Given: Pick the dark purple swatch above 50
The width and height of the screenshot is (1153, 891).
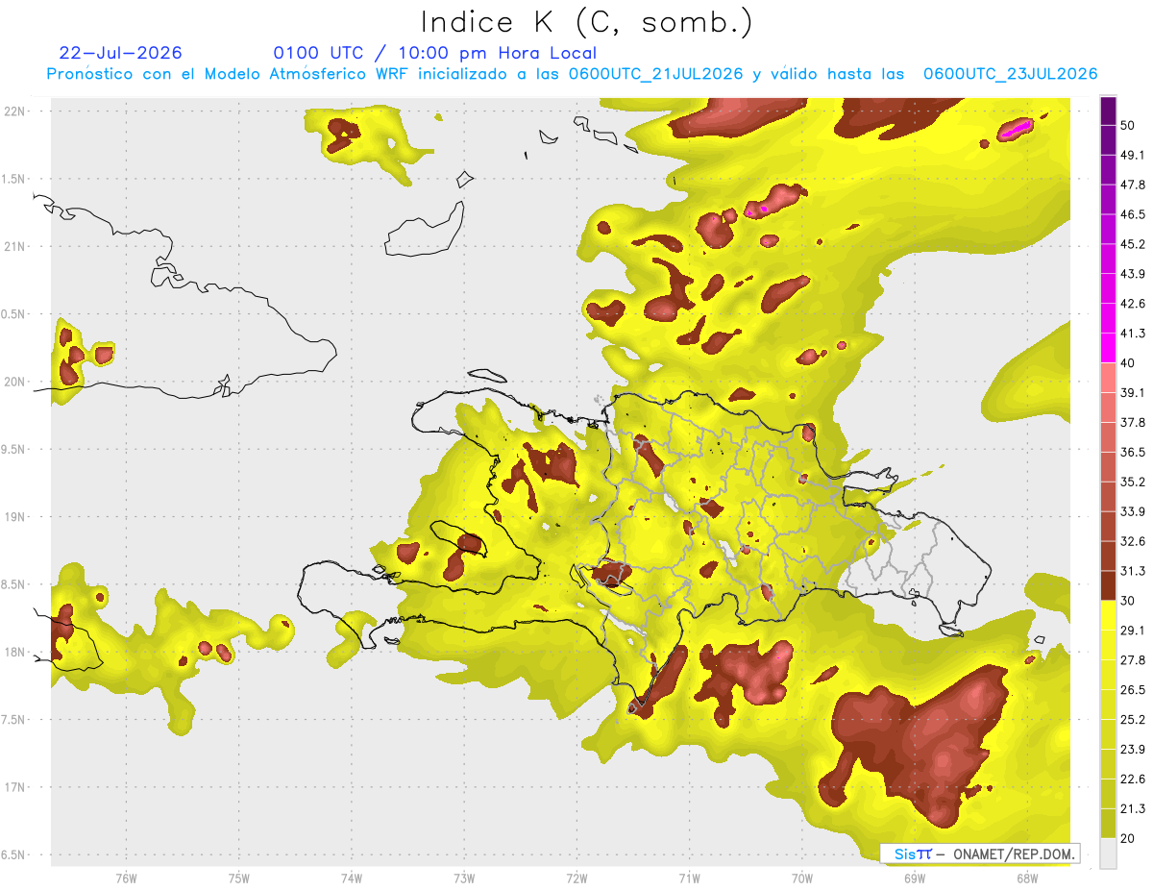Looking at the screenshot, I should coord(1108,111).
